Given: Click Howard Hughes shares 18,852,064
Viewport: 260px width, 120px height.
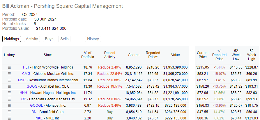Looking at the screenshot, I should coord(134,93).
